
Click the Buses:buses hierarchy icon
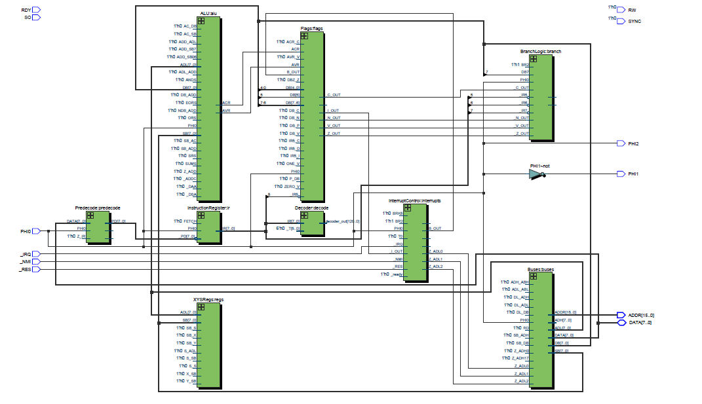click(x=534, y=276)
